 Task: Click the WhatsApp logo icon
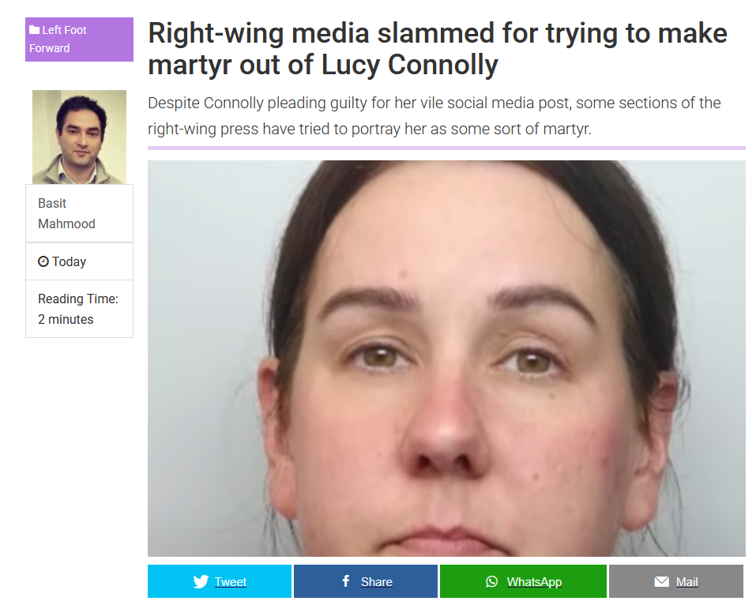coord(491,581)
